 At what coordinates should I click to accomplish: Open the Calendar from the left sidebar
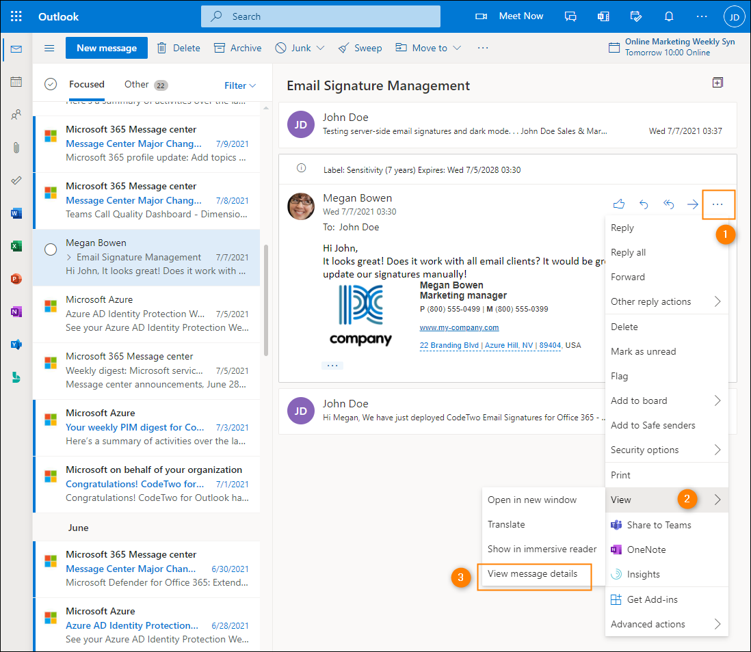click(x=16, y=82)
